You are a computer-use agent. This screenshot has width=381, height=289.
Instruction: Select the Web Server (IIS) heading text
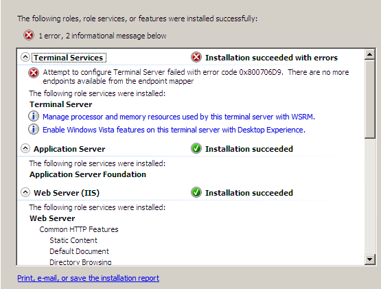pyautogui.click(x=67, y=193)
